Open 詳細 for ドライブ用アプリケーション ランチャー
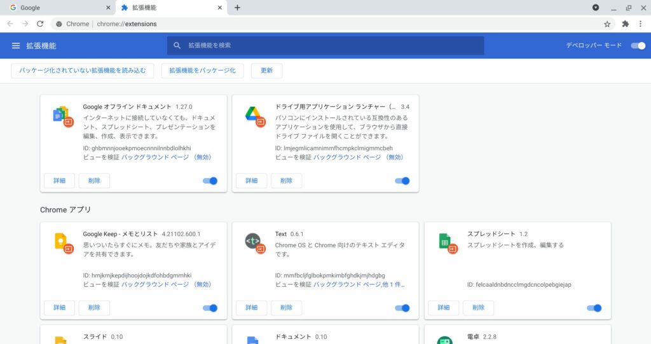Screen dimensions: 651x344 (252, 181)
